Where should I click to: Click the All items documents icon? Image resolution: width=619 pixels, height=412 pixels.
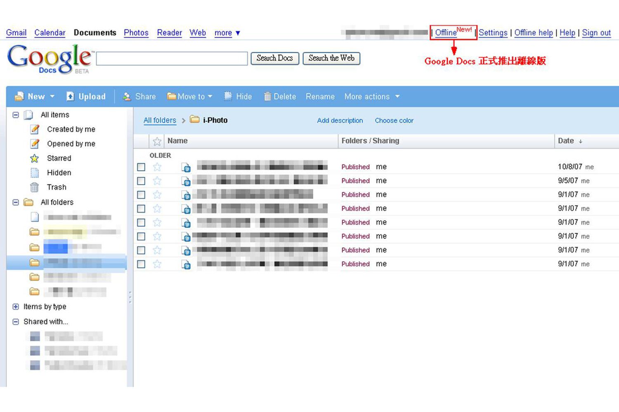point(28,115)
